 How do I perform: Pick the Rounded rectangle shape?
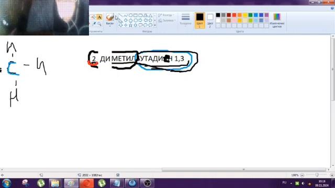point(140,15)
